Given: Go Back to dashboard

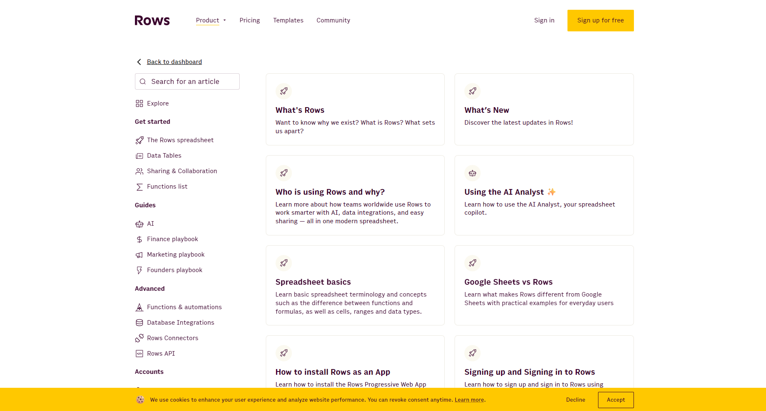Looking at the screenshot, I should [x=174, y=62].
